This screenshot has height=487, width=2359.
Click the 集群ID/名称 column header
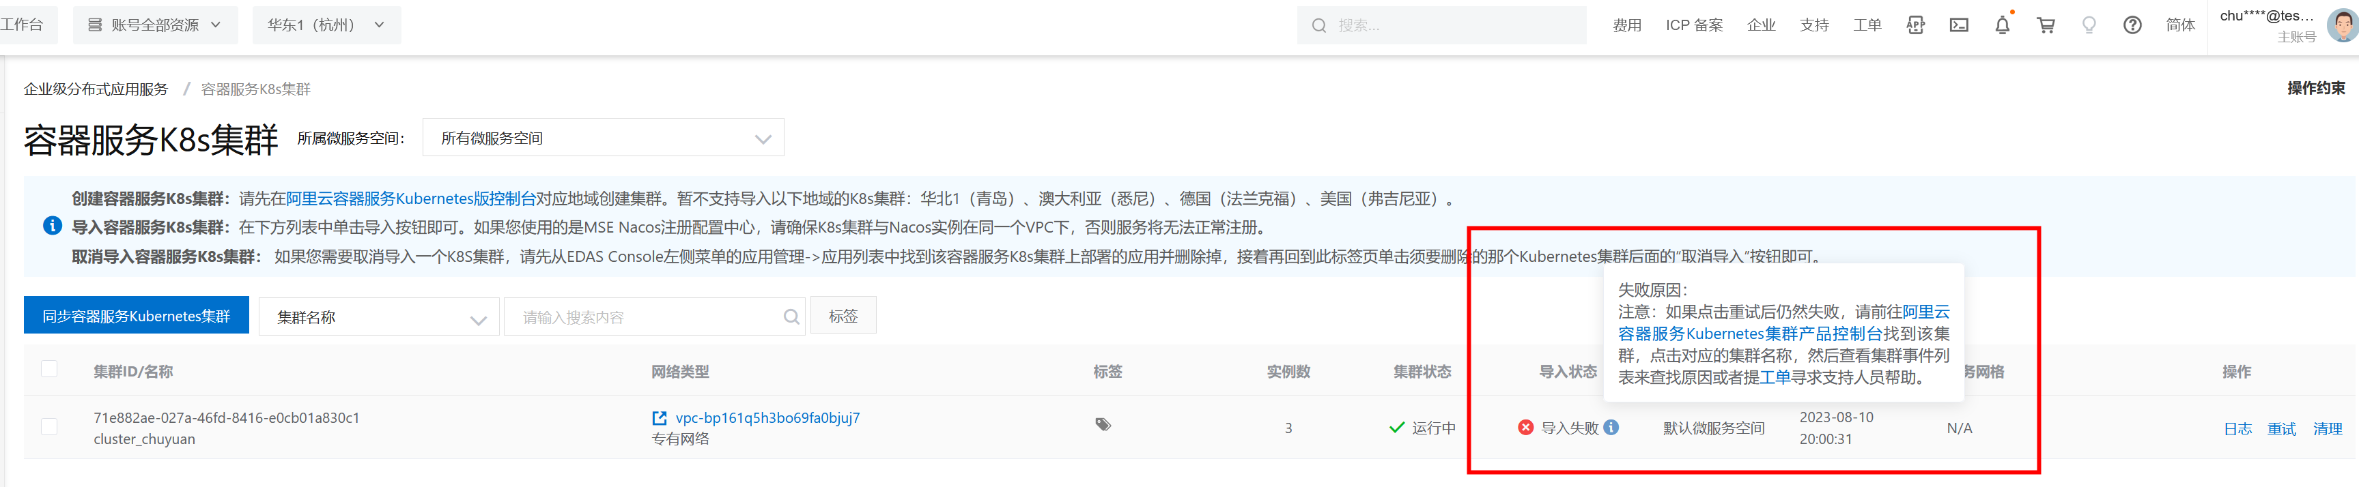click(132, 372)
